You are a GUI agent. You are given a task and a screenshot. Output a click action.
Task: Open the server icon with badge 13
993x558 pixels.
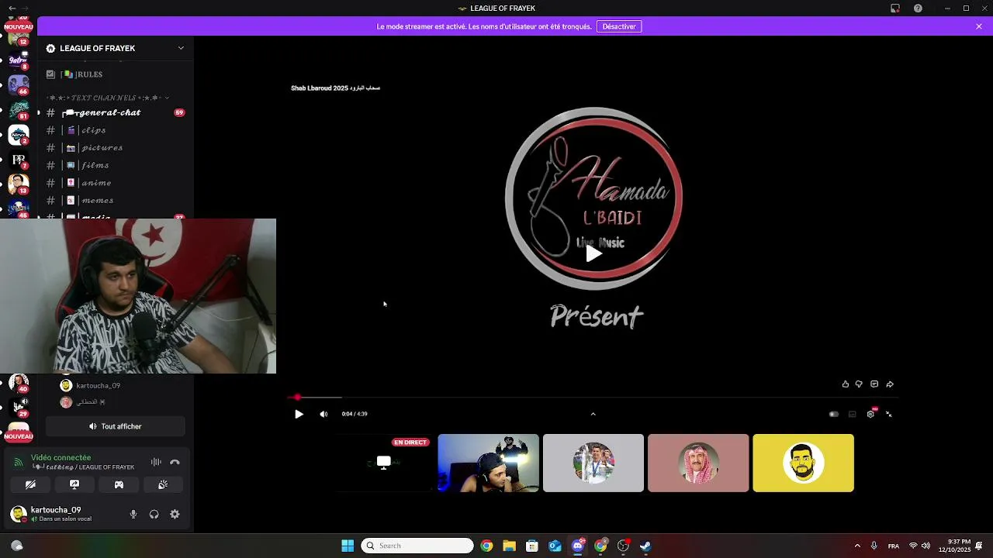point(19,184)
